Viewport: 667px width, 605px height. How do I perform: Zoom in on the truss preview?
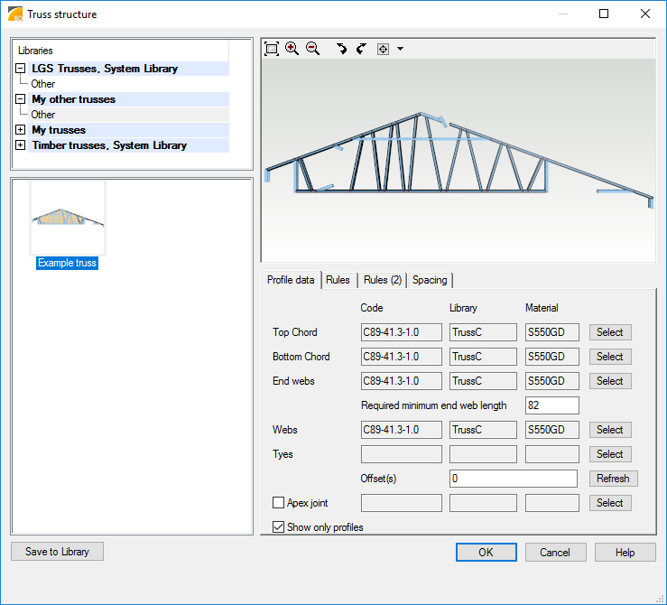[x=292, y=49]
